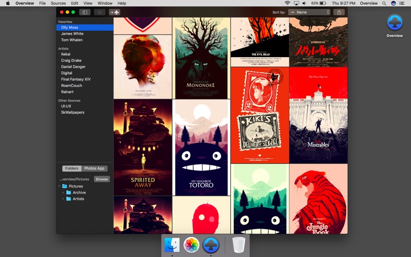This screenshot has width=411, height=257.
Task: Select Final Fantasy XIV source
Action: [x=85, y=79]
